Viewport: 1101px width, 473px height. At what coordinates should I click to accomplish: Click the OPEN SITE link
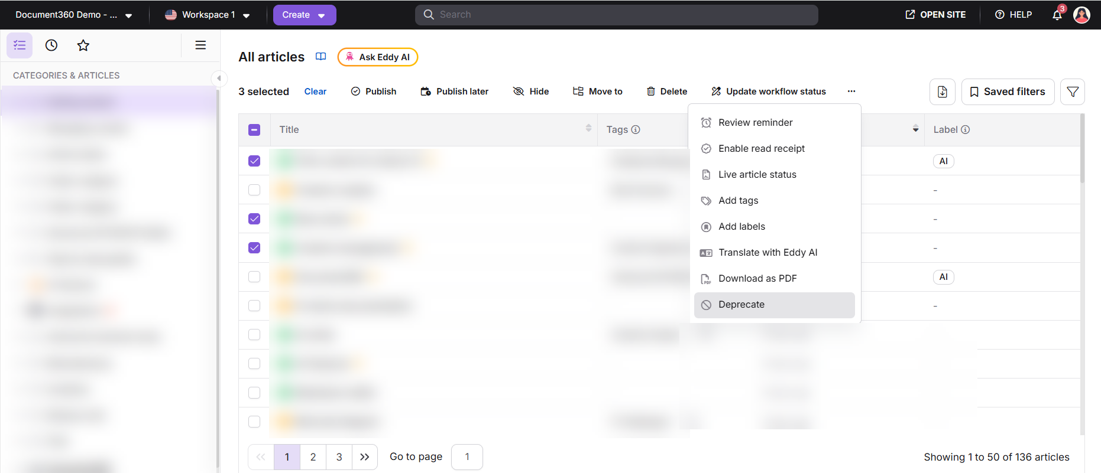935,15
